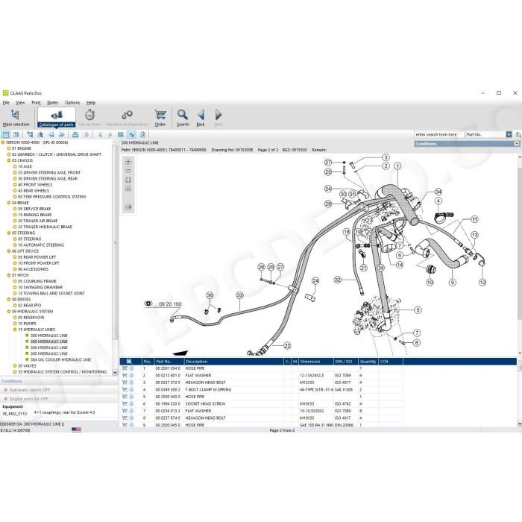Screen dimensions: 522x522
Task: Select 304 OIL COOLER HYDRAULIC LINE
Action: 60,360
